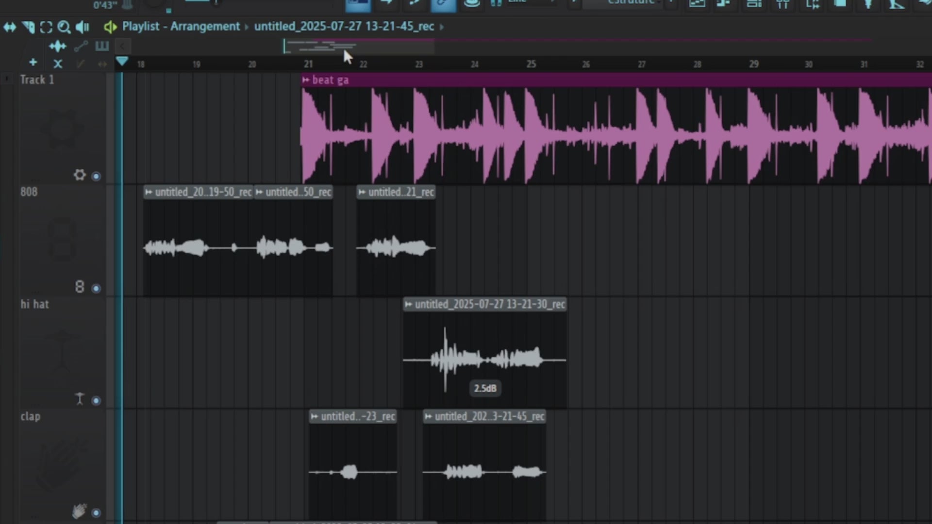This screenshot has height=524, width=932.
Task: Open the Playlist - Arrangement menu
Action: tap(181, 27)
